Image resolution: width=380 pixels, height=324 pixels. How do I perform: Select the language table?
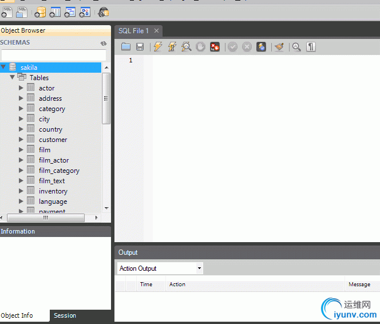point(53,201)
